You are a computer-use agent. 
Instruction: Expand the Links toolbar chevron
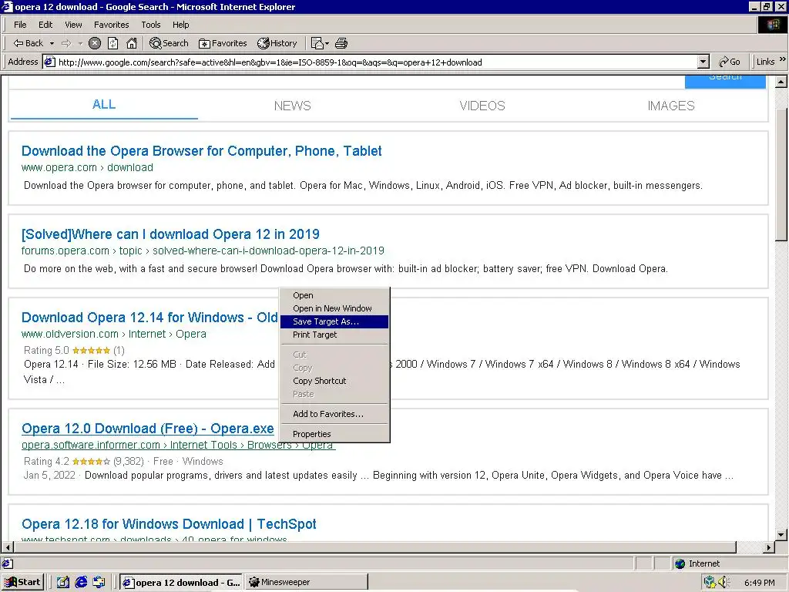point(783,59)
